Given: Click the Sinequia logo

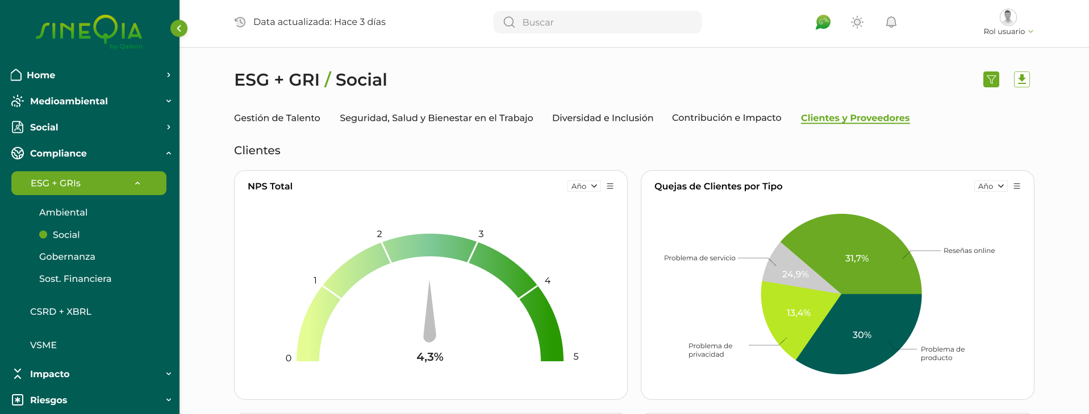Looking at the screenshot, I should click(x=89, y=31).
